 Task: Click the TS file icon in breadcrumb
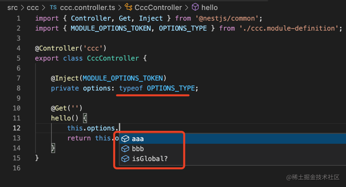53,7
